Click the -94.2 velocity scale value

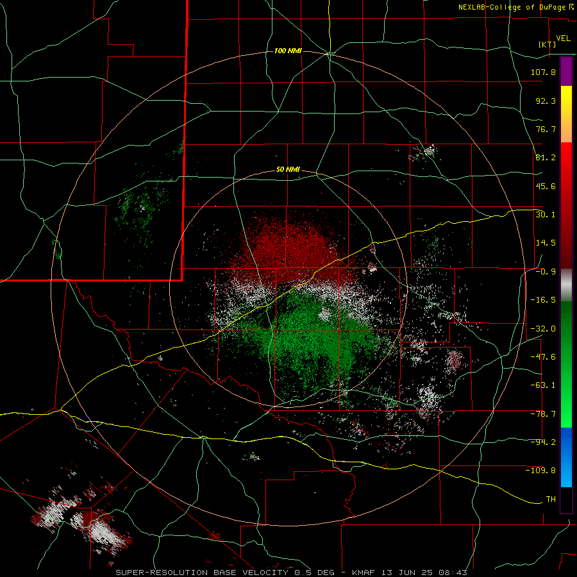(543, 442)
